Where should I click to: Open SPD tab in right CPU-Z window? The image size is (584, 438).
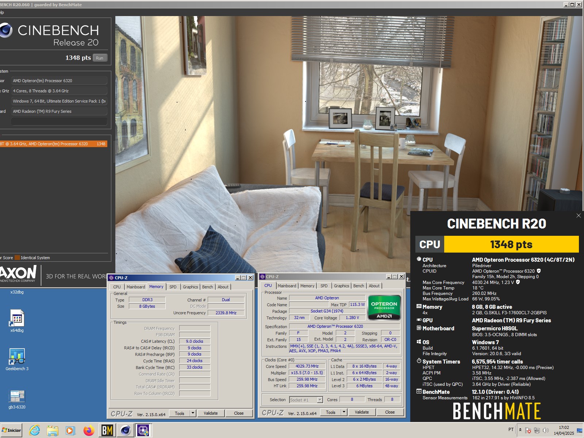[324, 286]
